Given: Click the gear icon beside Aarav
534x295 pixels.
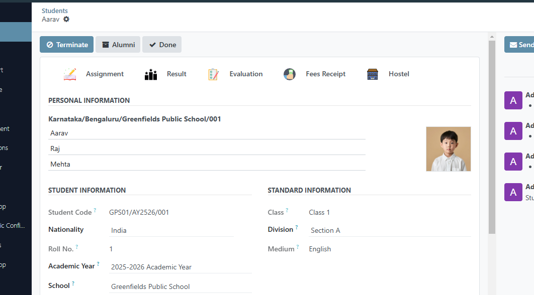Looking at the screenshot, I should click(x=66, y=19).
